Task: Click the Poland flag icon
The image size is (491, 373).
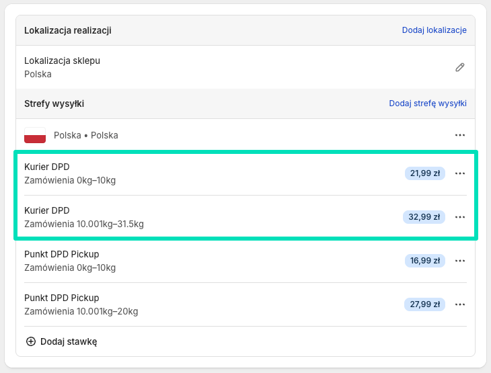Action: (35, 135)
